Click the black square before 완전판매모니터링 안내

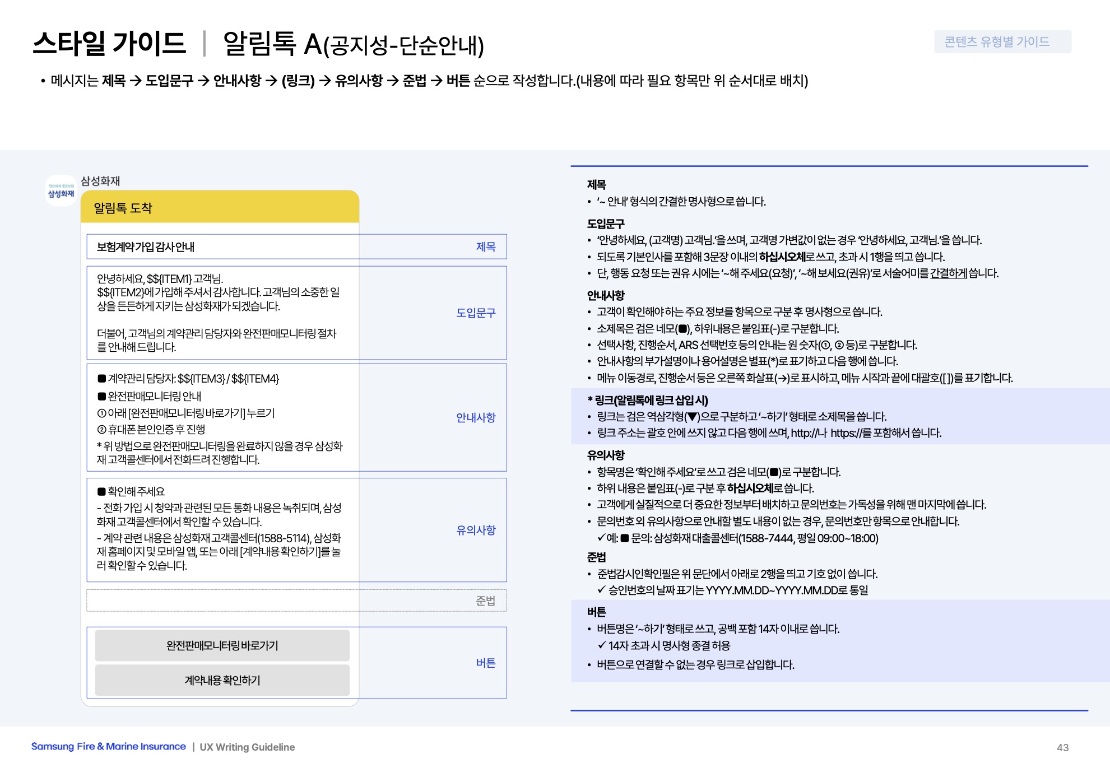101,397
